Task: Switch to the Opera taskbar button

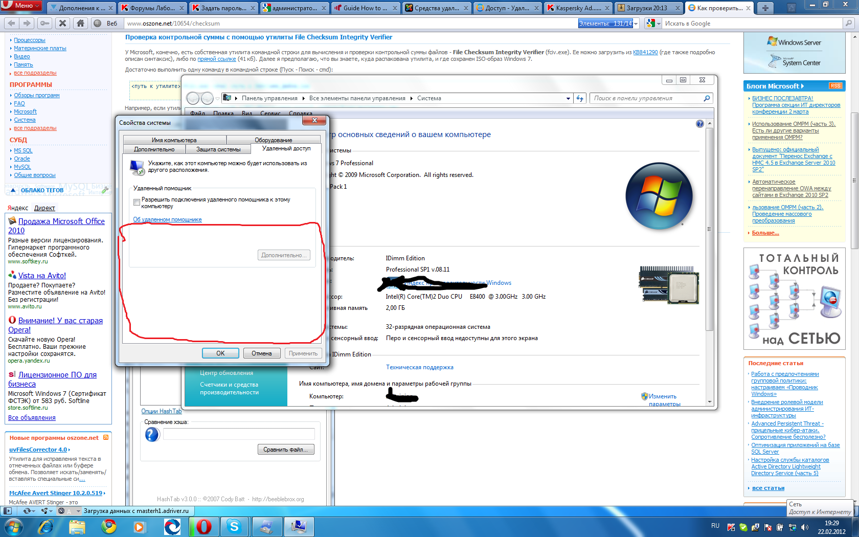Action: pyautogui.click(x=203, y=526)
